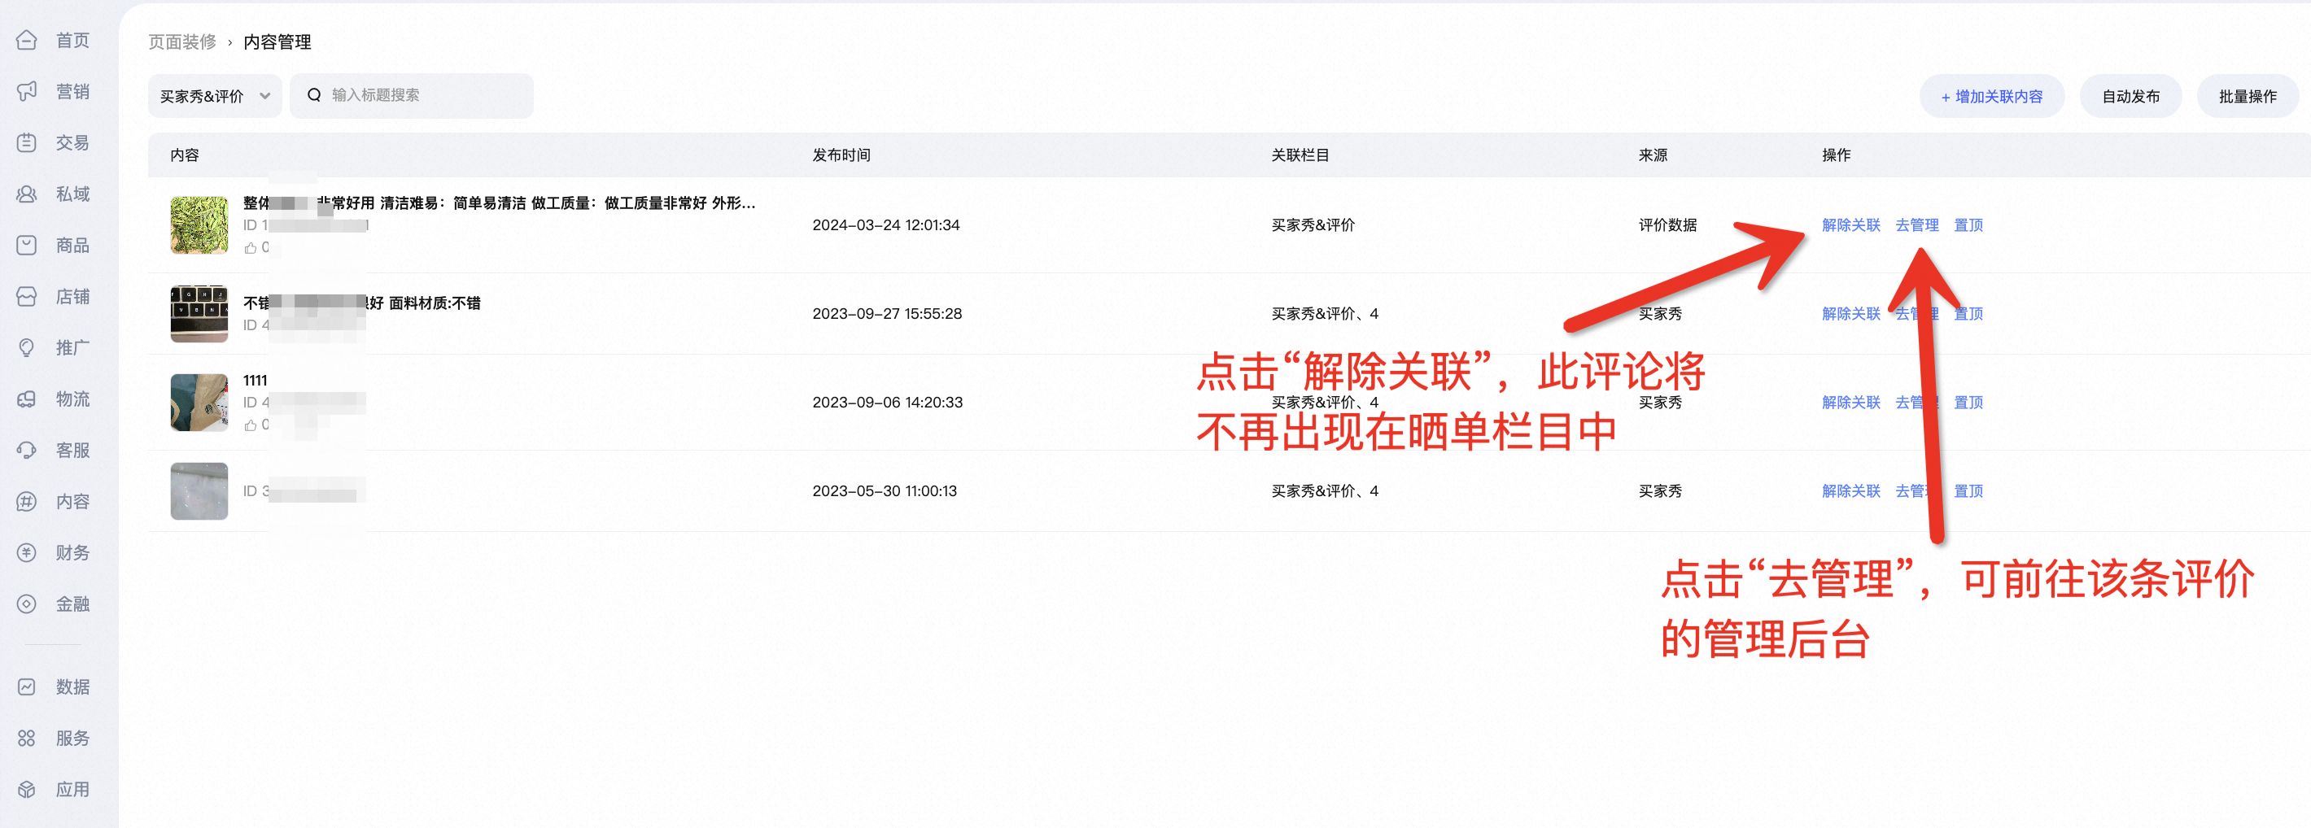Click 页面装修 breadcrumb link

(x=182, y=42)
